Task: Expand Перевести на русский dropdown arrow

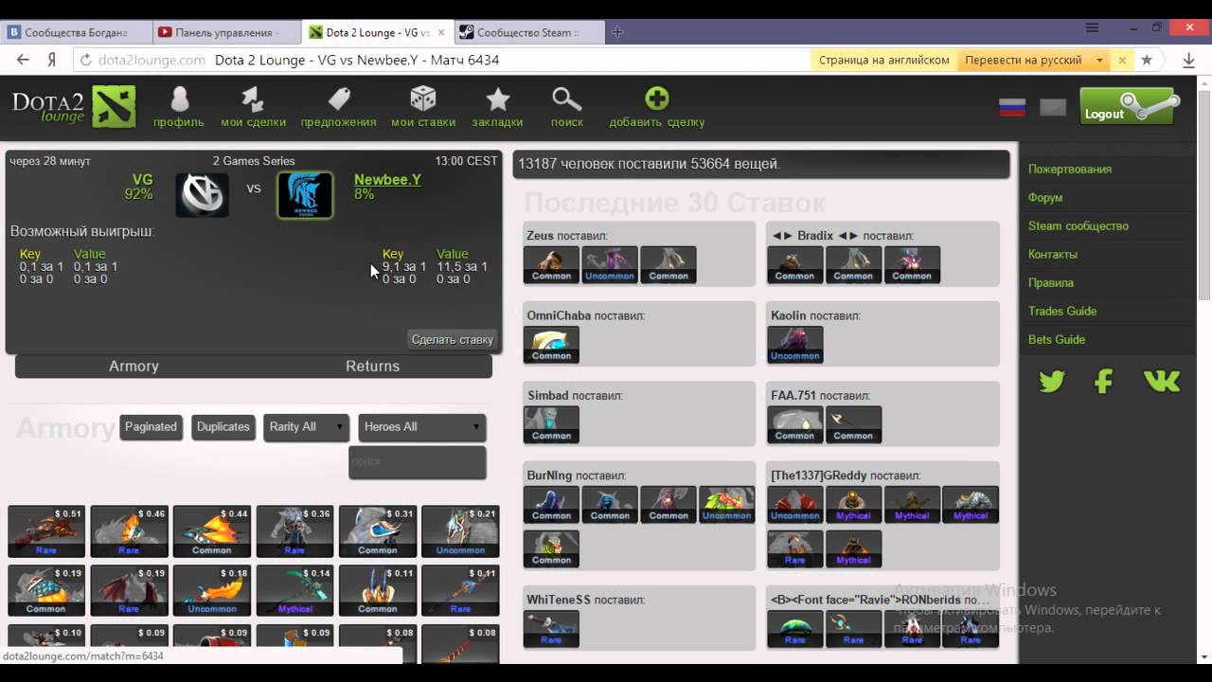Action: tap(1099, 60)
